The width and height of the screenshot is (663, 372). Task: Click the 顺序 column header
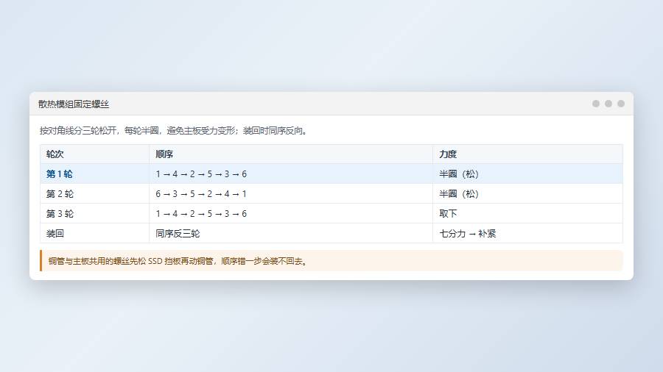point(291,154)
